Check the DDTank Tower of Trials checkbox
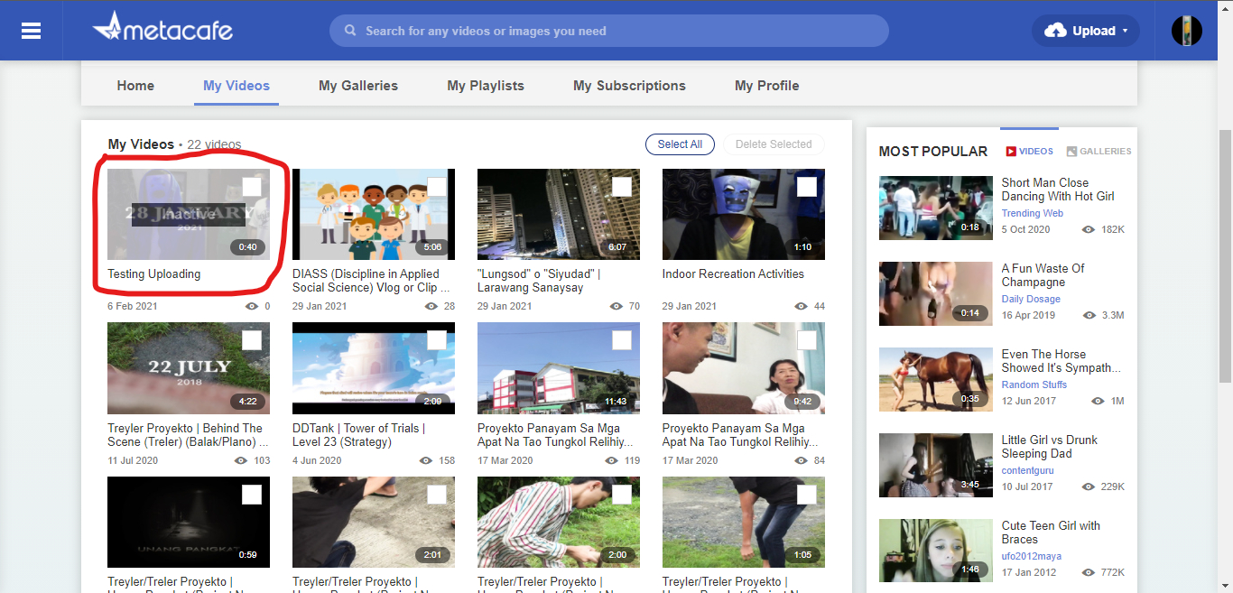The image size is (1233, 593). tap(437, 340)
